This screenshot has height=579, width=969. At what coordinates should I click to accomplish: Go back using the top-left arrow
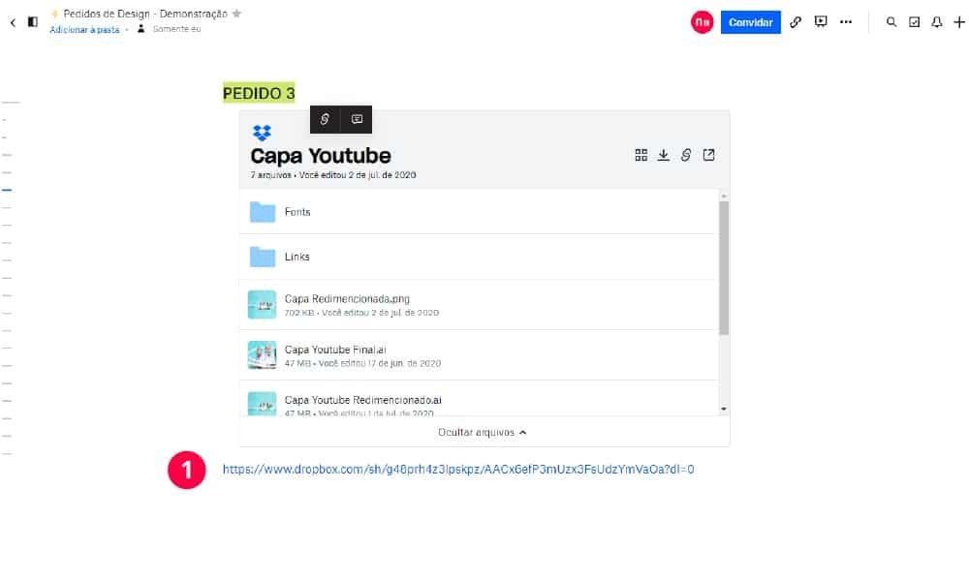tap(13, 21)
